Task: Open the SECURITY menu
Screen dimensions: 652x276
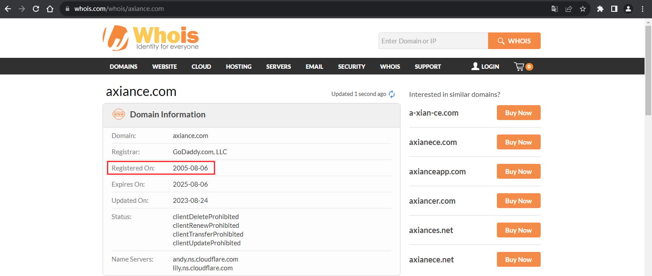Action: pyautogui.click(x=351, y=67)
